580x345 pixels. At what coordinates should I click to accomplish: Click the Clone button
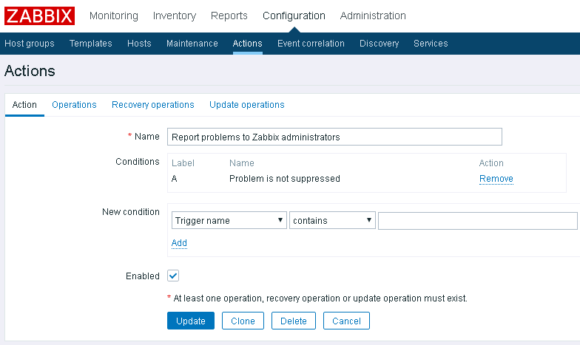pyautogui.click(x=243, y=321)
